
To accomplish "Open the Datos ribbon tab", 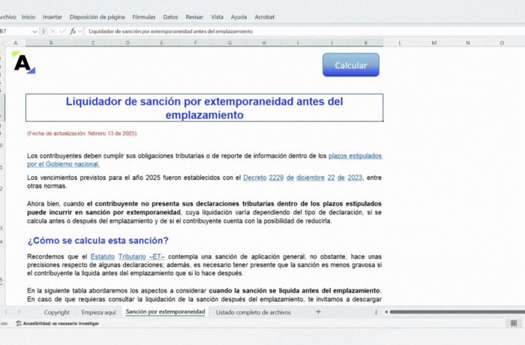I will [170, 16].
